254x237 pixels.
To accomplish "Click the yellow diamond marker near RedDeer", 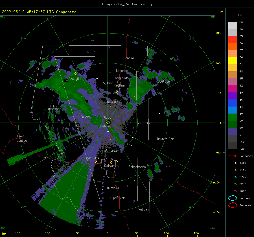I will click(x=116, y=92).
